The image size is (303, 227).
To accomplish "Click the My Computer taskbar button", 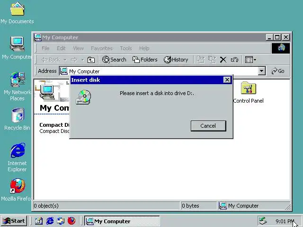I will tap(122, 221).
